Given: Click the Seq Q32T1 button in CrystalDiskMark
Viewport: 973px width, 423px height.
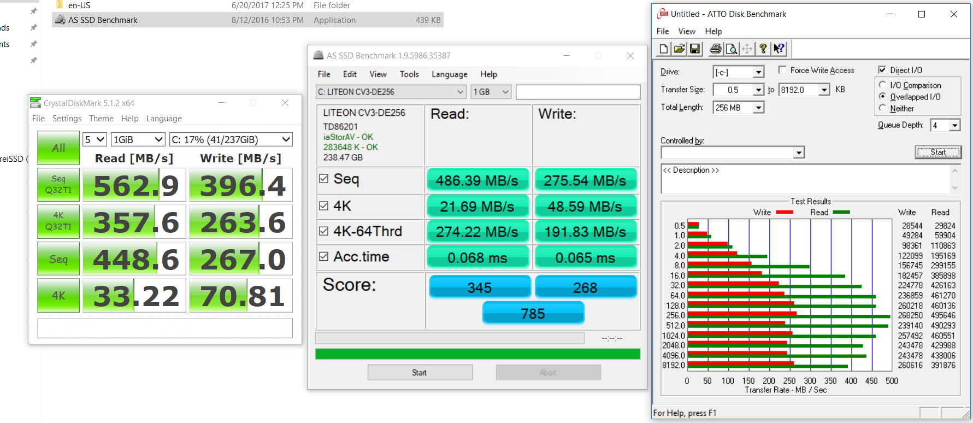Looking at the screenshot, I should [x=58, y=185].
